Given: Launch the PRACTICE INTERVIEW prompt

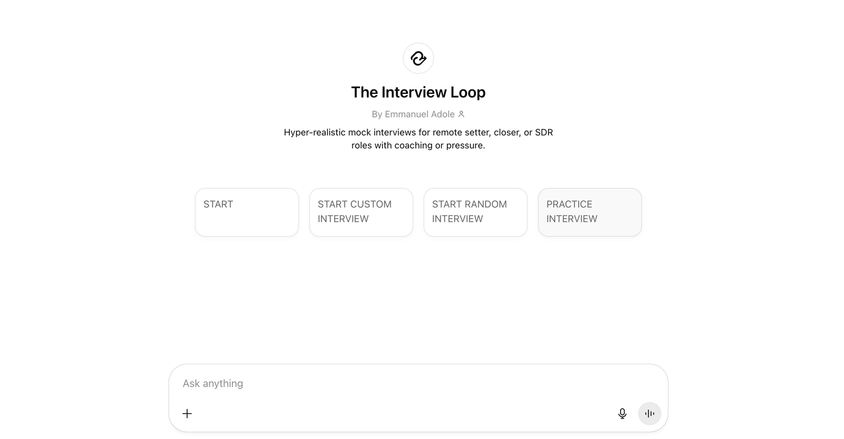Looking at the screenshot, I should (590, 212).
